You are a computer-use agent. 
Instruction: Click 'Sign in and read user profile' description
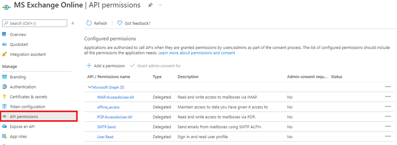(x=203, y=137)
